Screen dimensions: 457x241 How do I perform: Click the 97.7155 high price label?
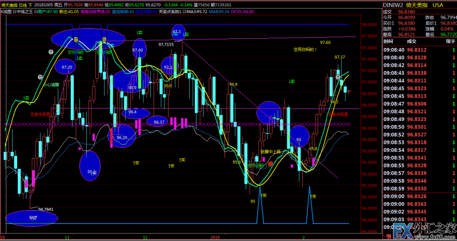pos(166,44)
